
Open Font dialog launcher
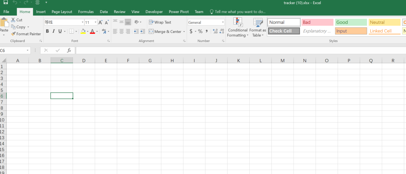pos(108,41)
